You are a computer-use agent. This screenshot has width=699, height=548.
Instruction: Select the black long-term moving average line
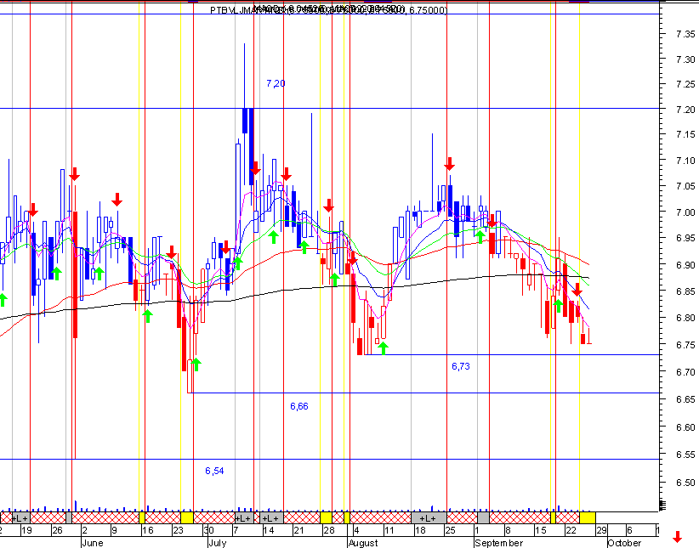[294, 290]
